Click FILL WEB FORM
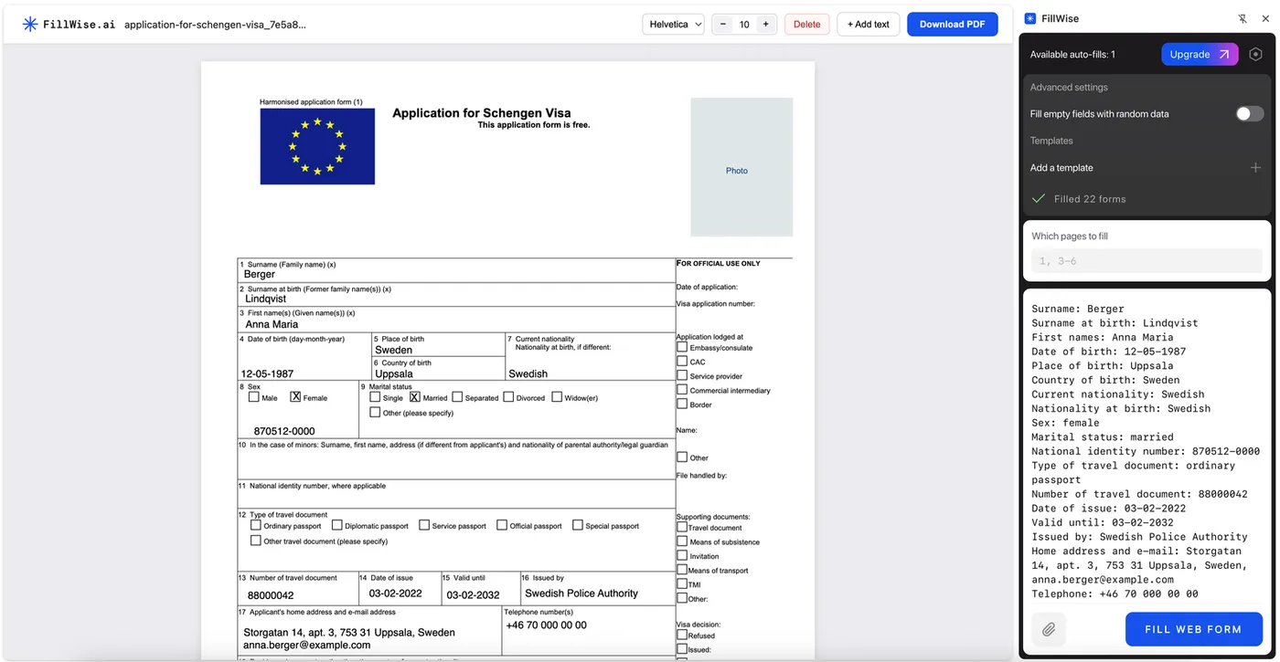The height and width of the screenshot is (662, 1280). (x=1193, y=629)
